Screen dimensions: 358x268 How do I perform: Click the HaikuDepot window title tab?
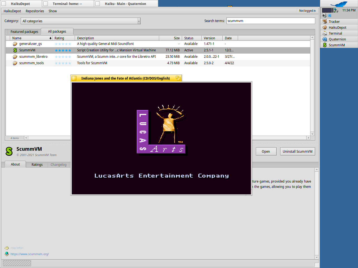click(x=21, y=4)
